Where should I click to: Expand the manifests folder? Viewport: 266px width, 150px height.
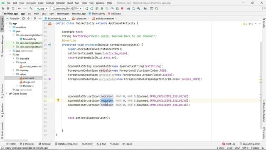10,27
